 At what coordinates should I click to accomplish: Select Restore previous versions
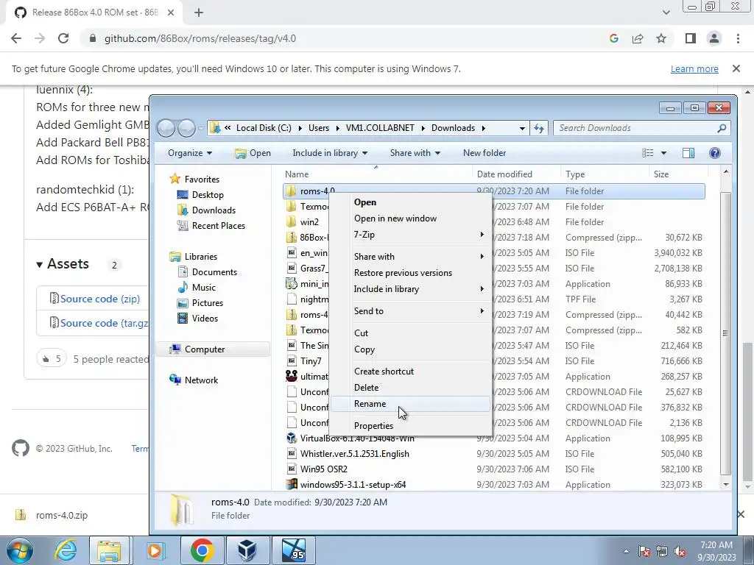410,272
